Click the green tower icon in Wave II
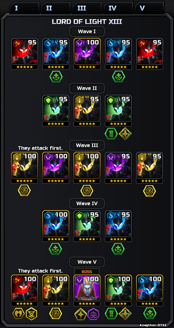This screenshot has width=174, height=328. 111,134
